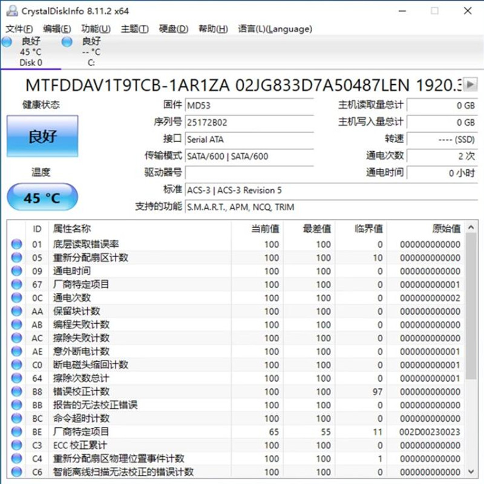Click the 45 °C temperature indicator
This screenshot has width=484, height=484.
point(42,198)
